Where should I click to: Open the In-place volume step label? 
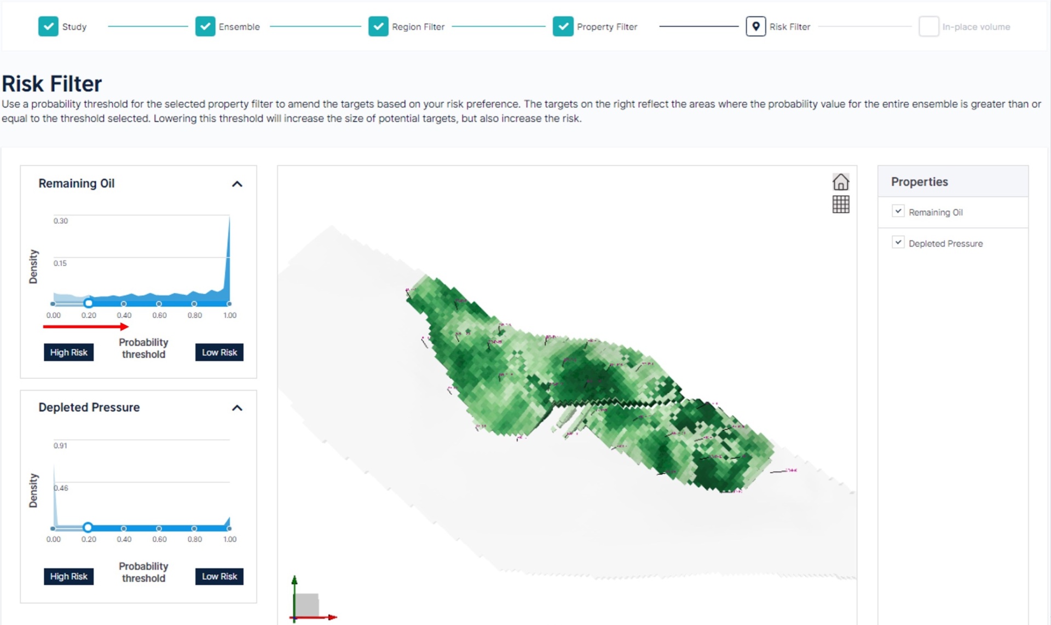coord(975,27)
